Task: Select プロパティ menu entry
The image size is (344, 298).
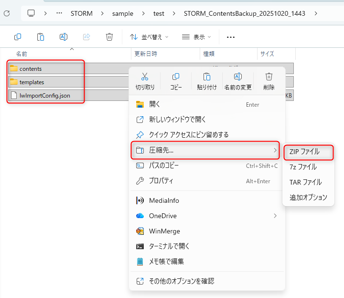Action: click(207, 181)
